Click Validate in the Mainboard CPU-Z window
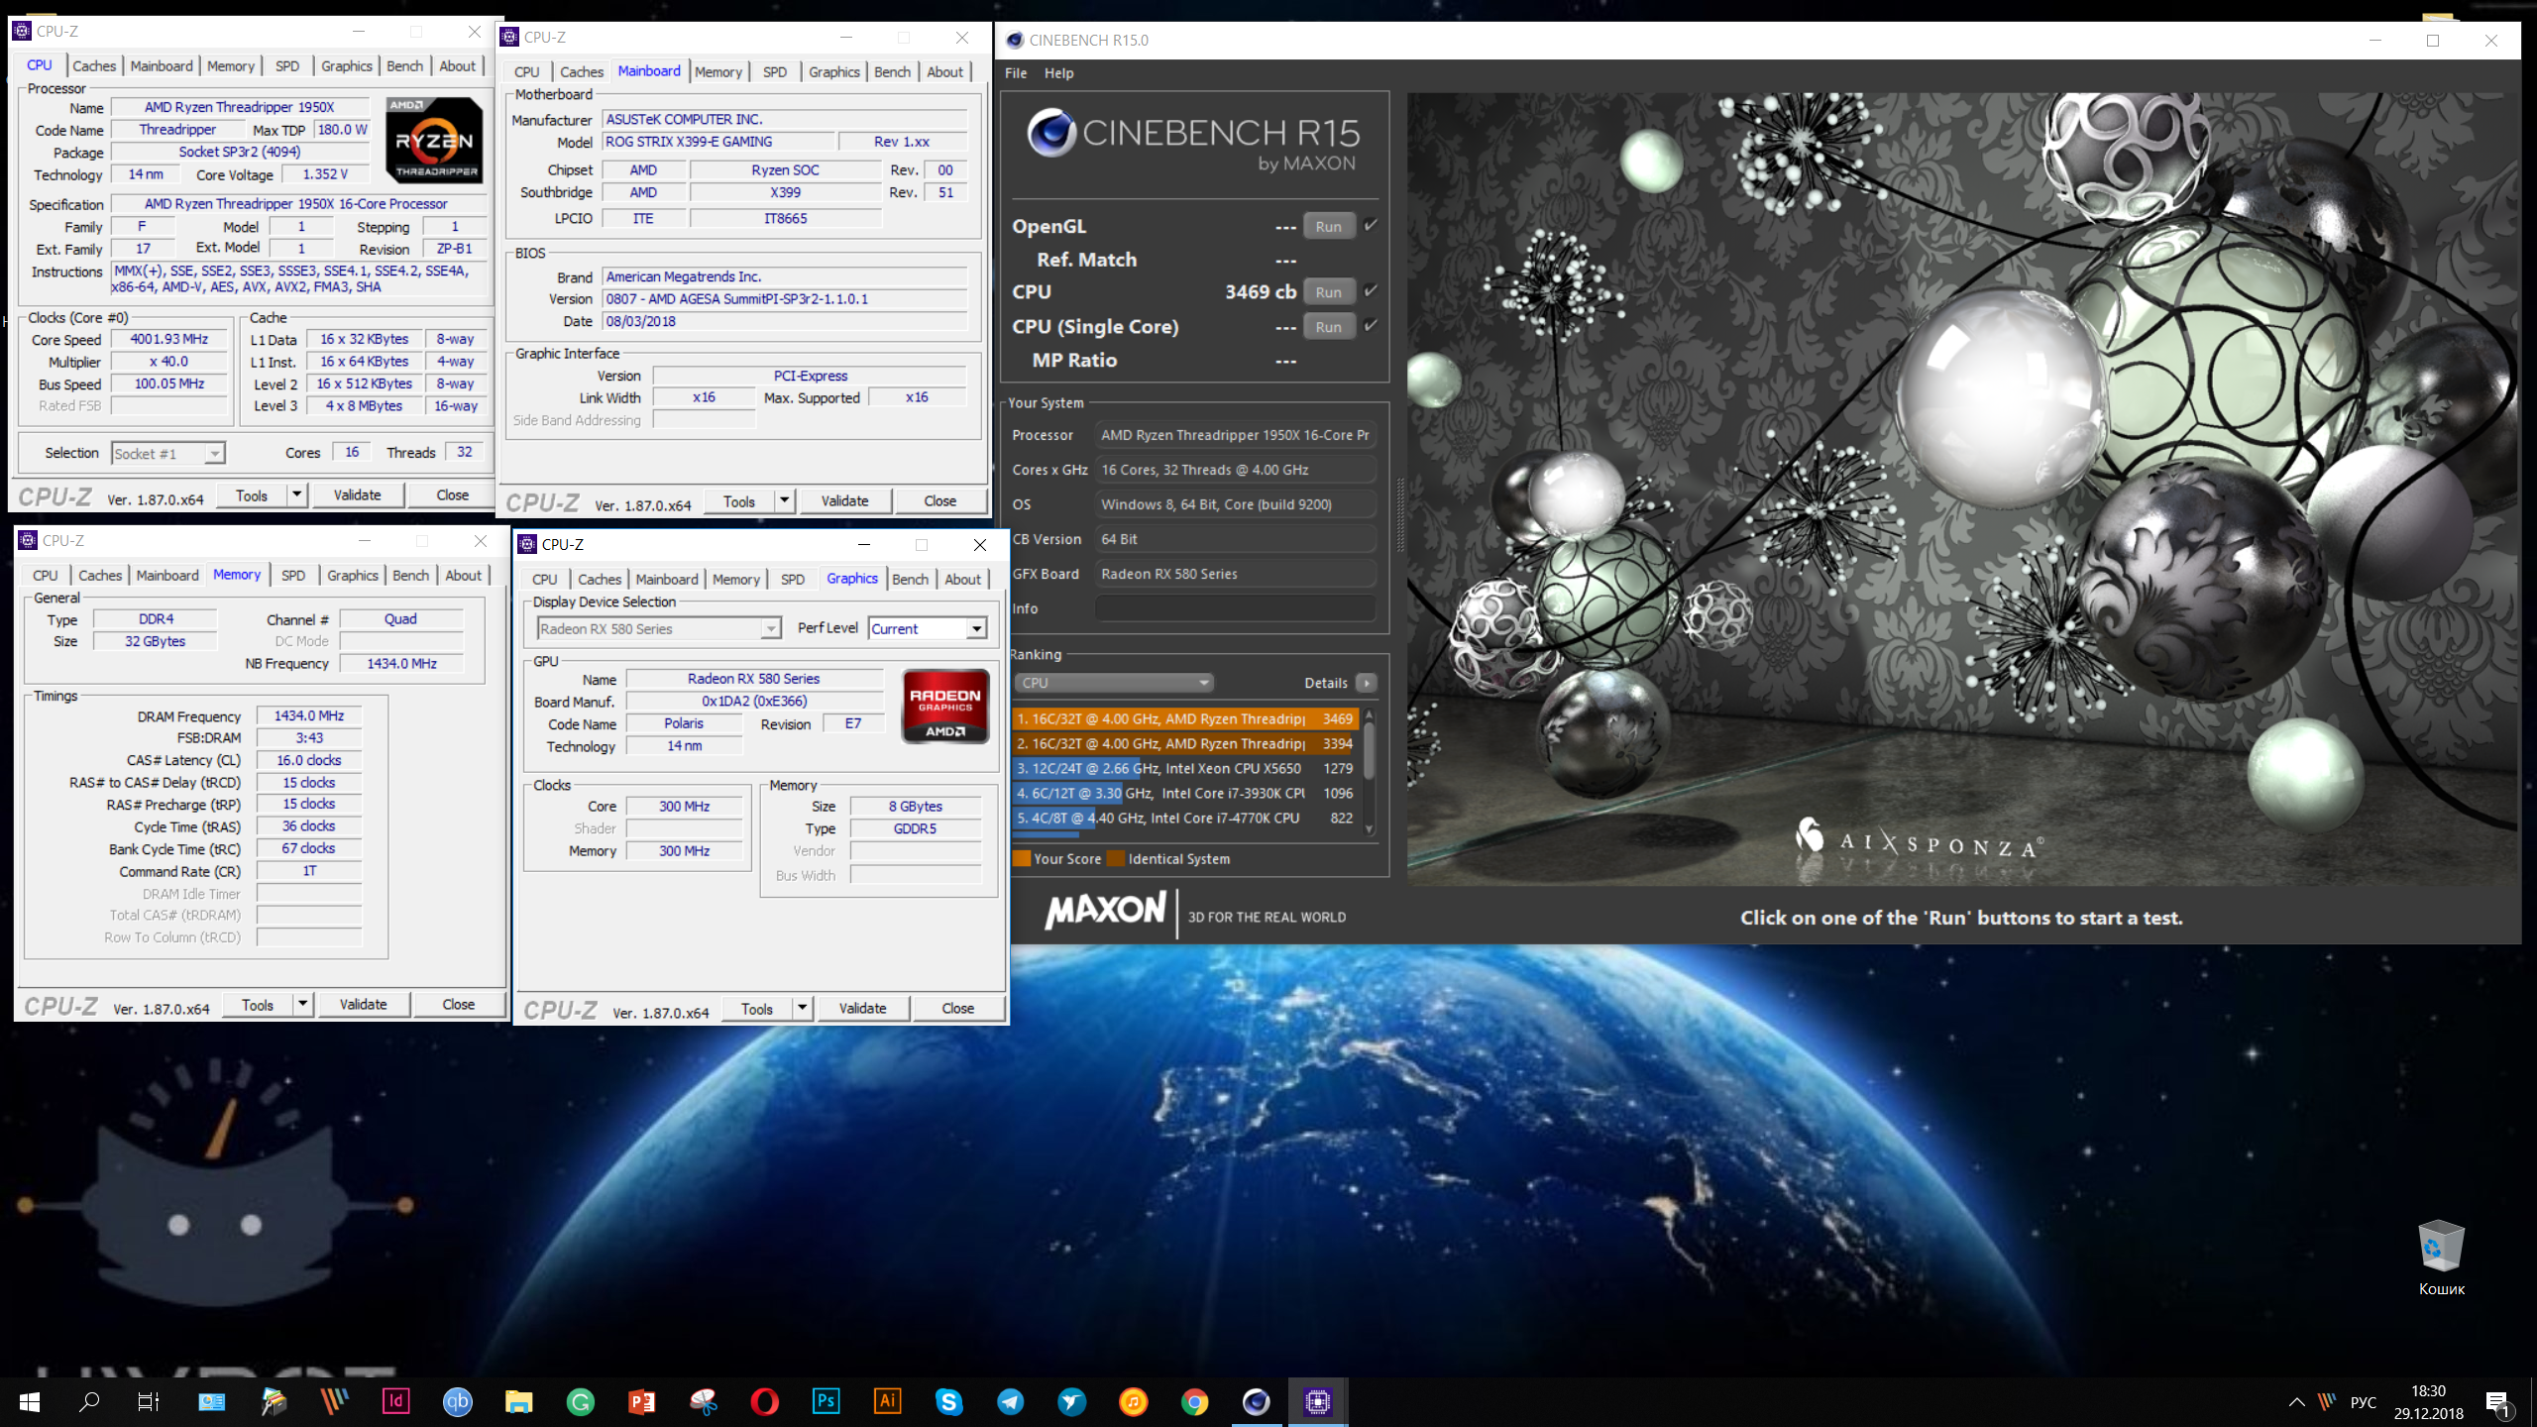The height and width of the screenshot is (1427, 2537). point(844,500)
